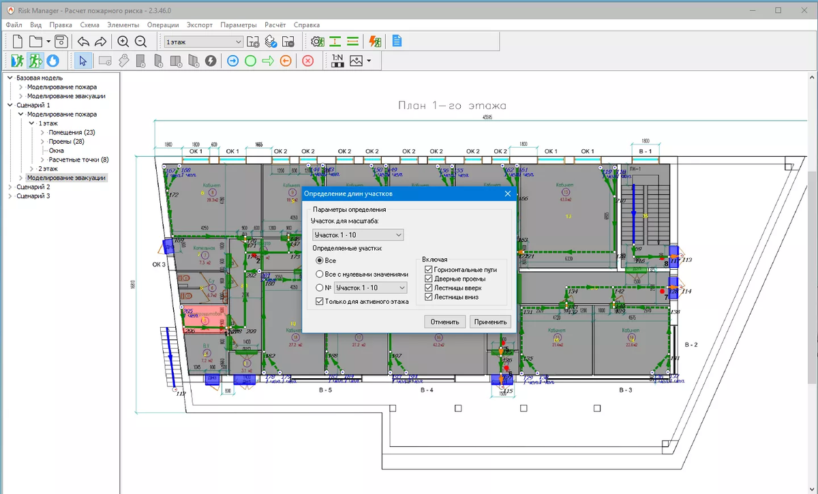Open the 'Операции' menu

[163, 25]
